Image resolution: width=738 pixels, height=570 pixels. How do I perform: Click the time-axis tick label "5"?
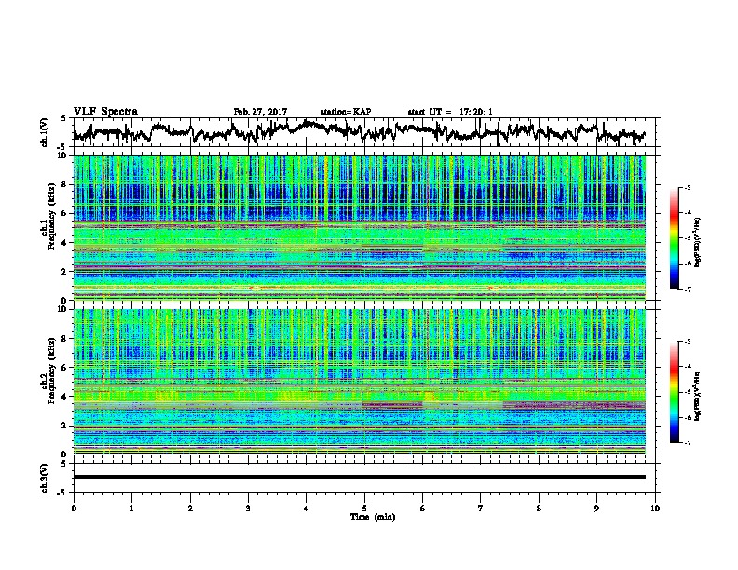(364, 509)
